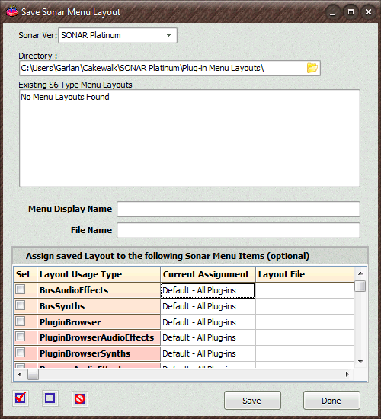Click the Save button
The width and height of the screenshot is (381, 419).
point(252,400)
